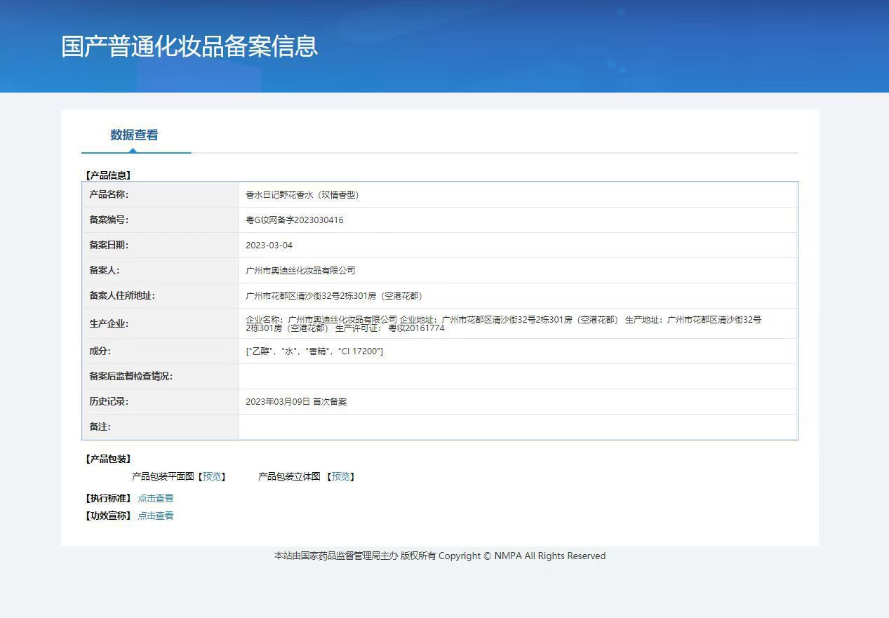This screenshot has width=889, height=618.
Task: Click 点击查看 next to 功效宣称
Action: [155, 516]
